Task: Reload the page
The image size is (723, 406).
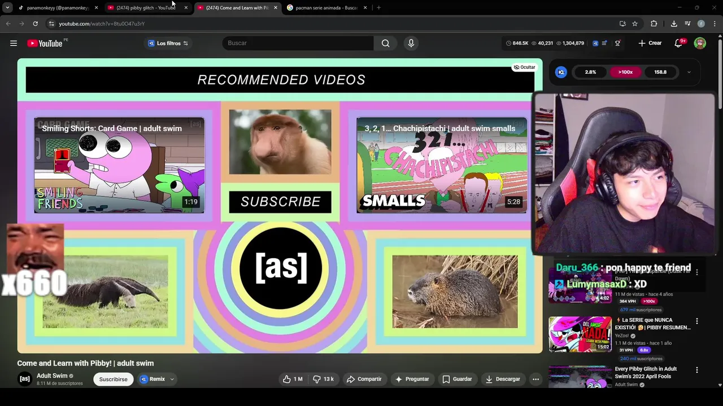Action: [x=35, y=24]
